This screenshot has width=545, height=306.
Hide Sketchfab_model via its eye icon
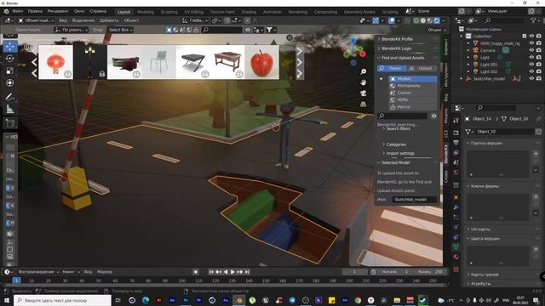[531, 79]
